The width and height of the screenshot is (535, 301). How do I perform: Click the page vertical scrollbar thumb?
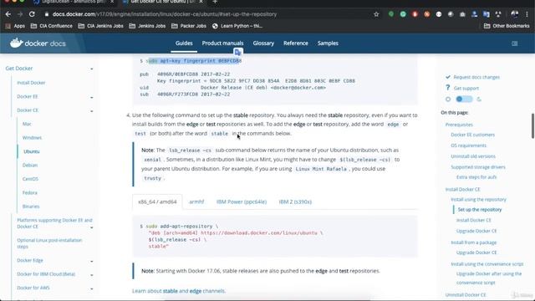coord(532,126)
